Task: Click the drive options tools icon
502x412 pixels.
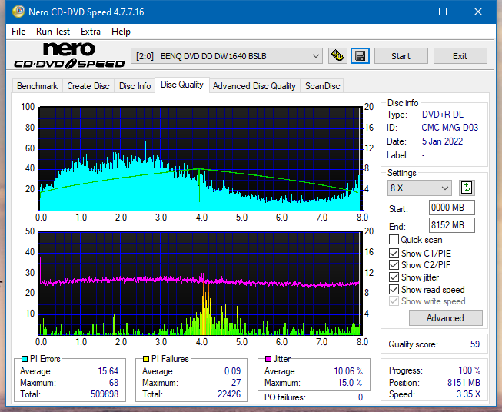Action: click(337, 56)
